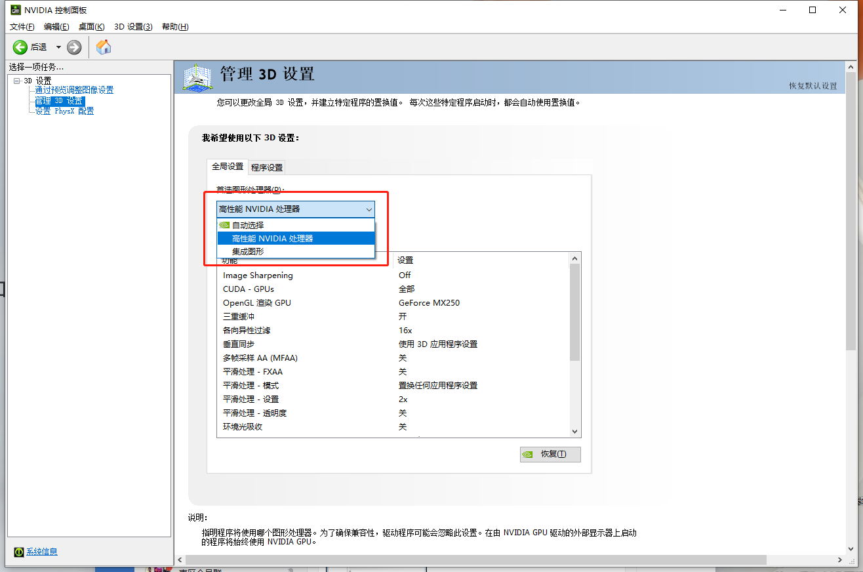Select 通过预览调整图像设置 in the tree
The image size is (863, 572).
(74, 91)
